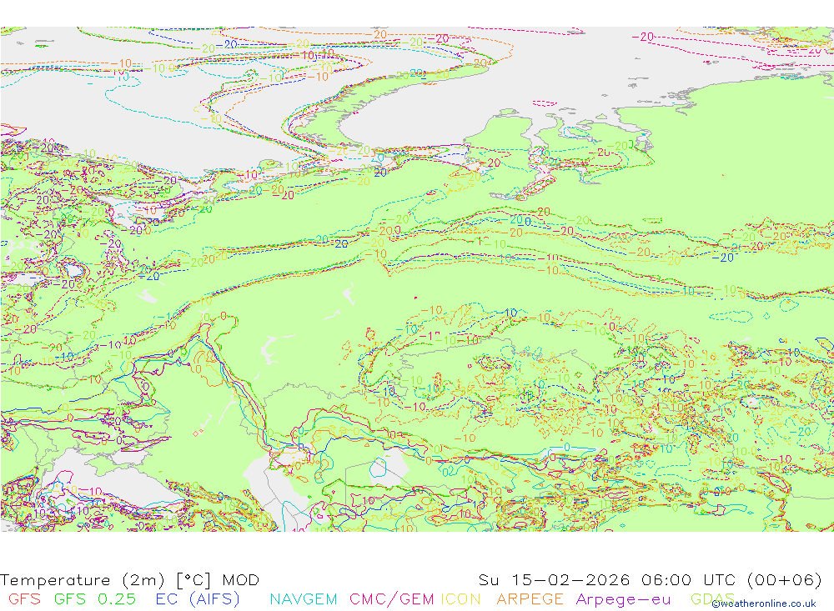Click the GFS 0.25 legend label
The image size is (834, 611).
95,598
